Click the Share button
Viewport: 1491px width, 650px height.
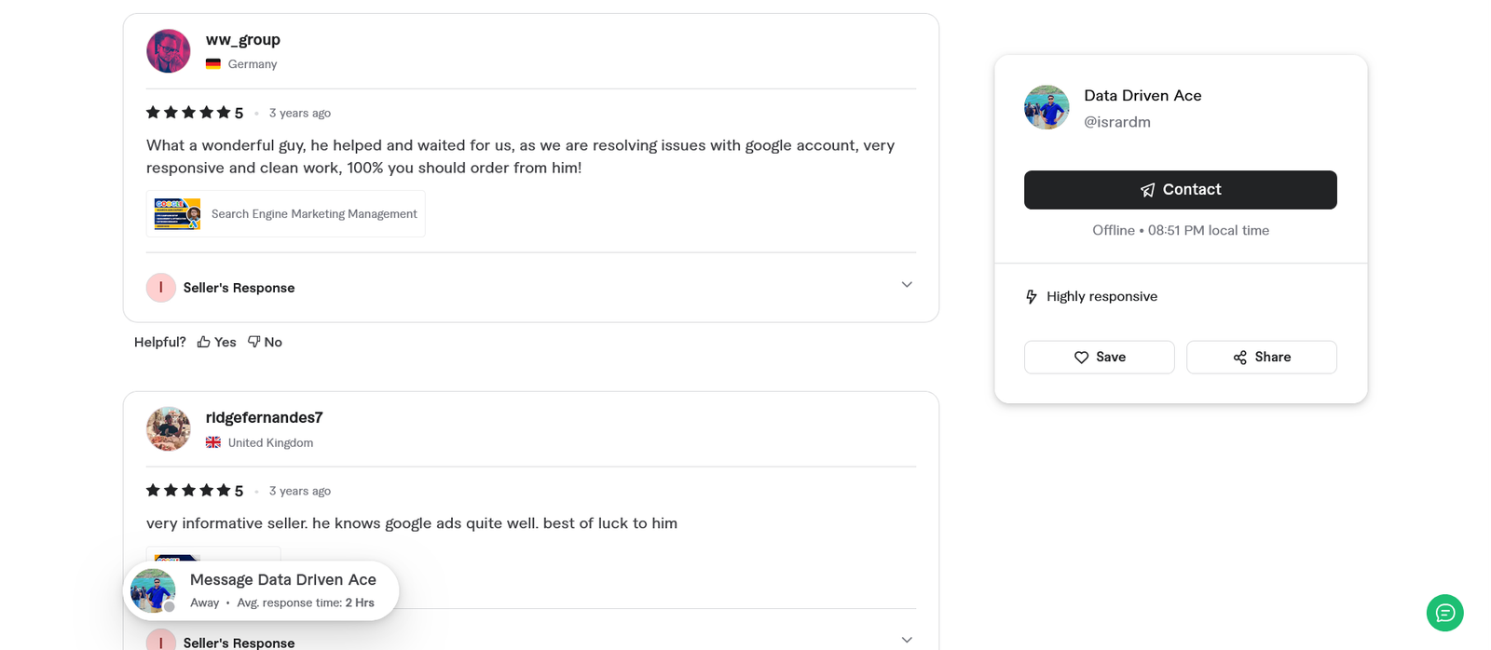coord(1262,357)
